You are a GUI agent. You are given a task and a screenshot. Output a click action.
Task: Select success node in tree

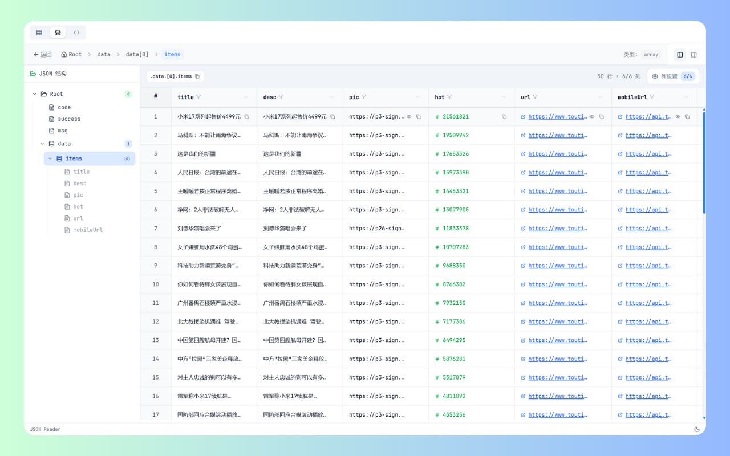coord(69,119)
